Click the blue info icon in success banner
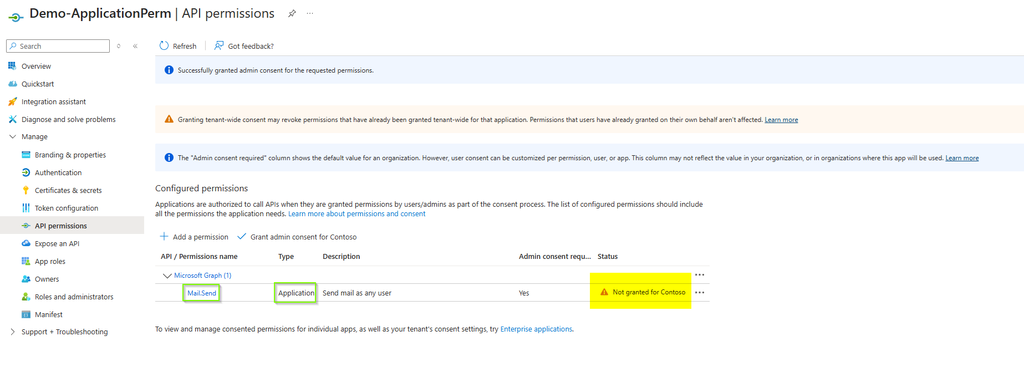The image size is (1024, 372). [169, 70]
